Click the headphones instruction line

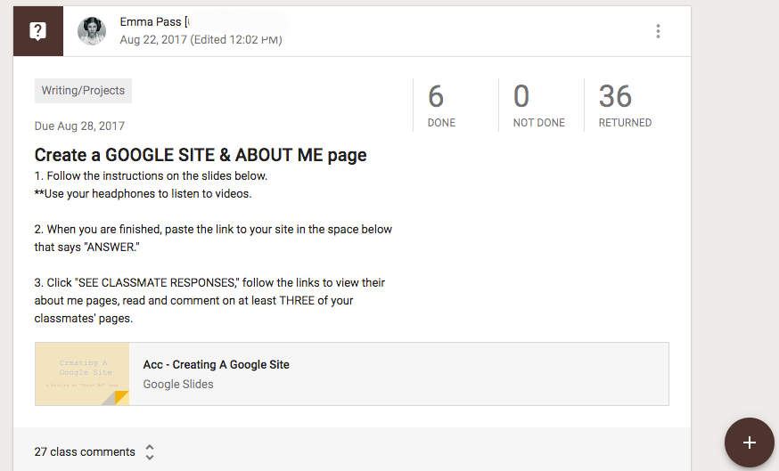pos(143,193)
